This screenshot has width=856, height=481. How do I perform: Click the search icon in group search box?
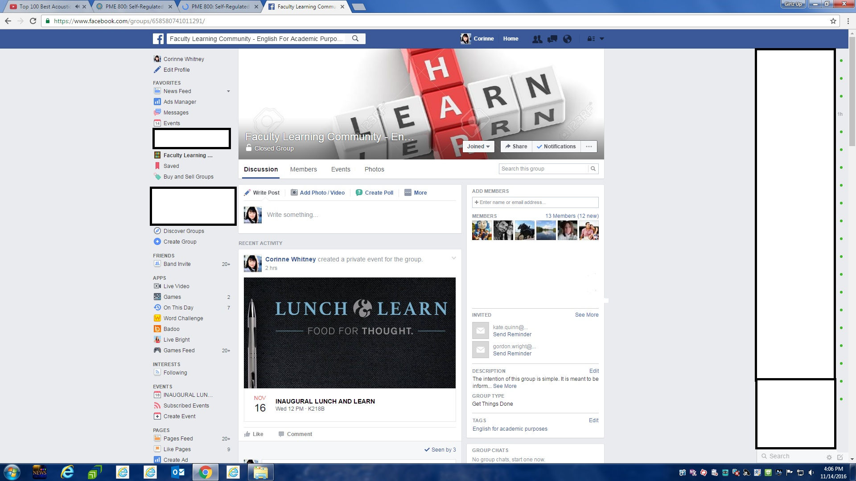(593, 169)
